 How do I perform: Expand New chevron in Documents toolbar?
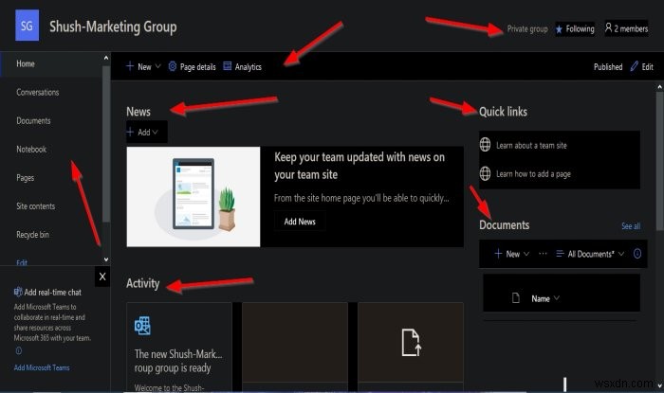click(526, 254)
